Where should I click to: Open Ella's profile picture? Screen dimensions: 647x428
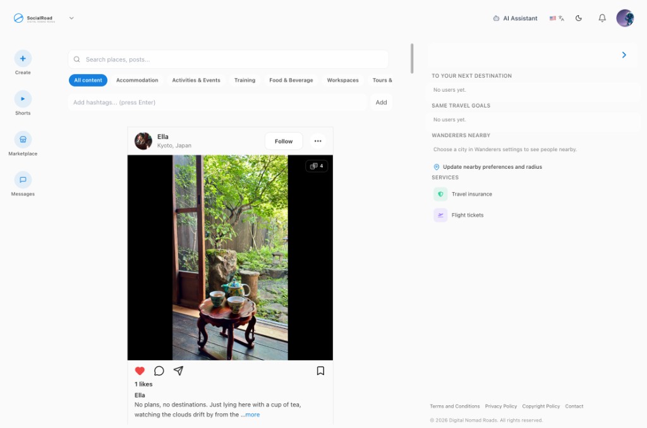143,141
